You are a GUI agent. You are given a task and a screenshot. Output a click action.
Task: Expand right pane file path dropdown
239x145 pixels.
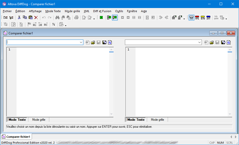click(199, 42)
